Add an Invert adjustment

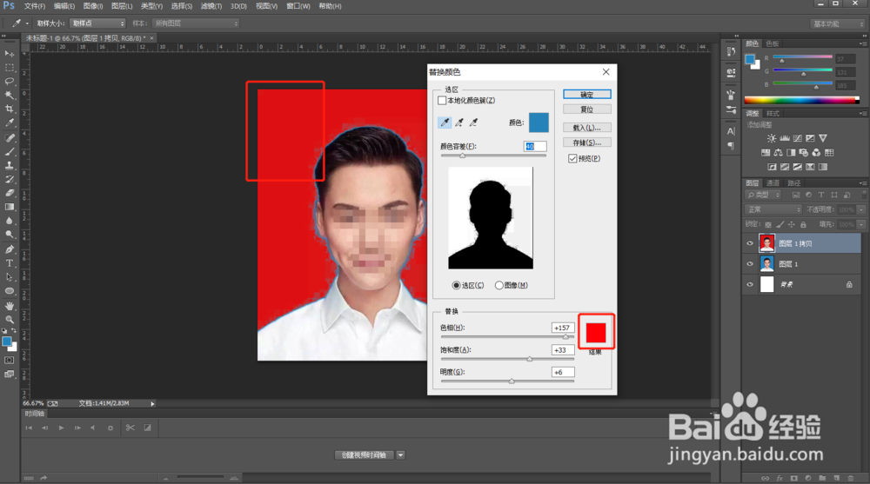point(772,167)
